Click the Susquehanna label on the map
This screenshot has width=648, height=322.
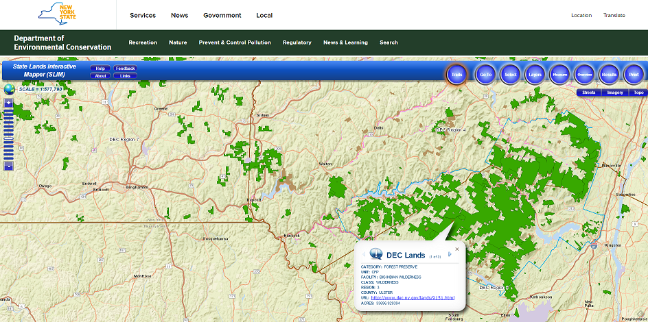(x=216, y=239)
